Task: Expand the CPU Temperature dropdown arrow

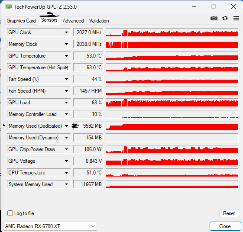Action: point(66,173)
